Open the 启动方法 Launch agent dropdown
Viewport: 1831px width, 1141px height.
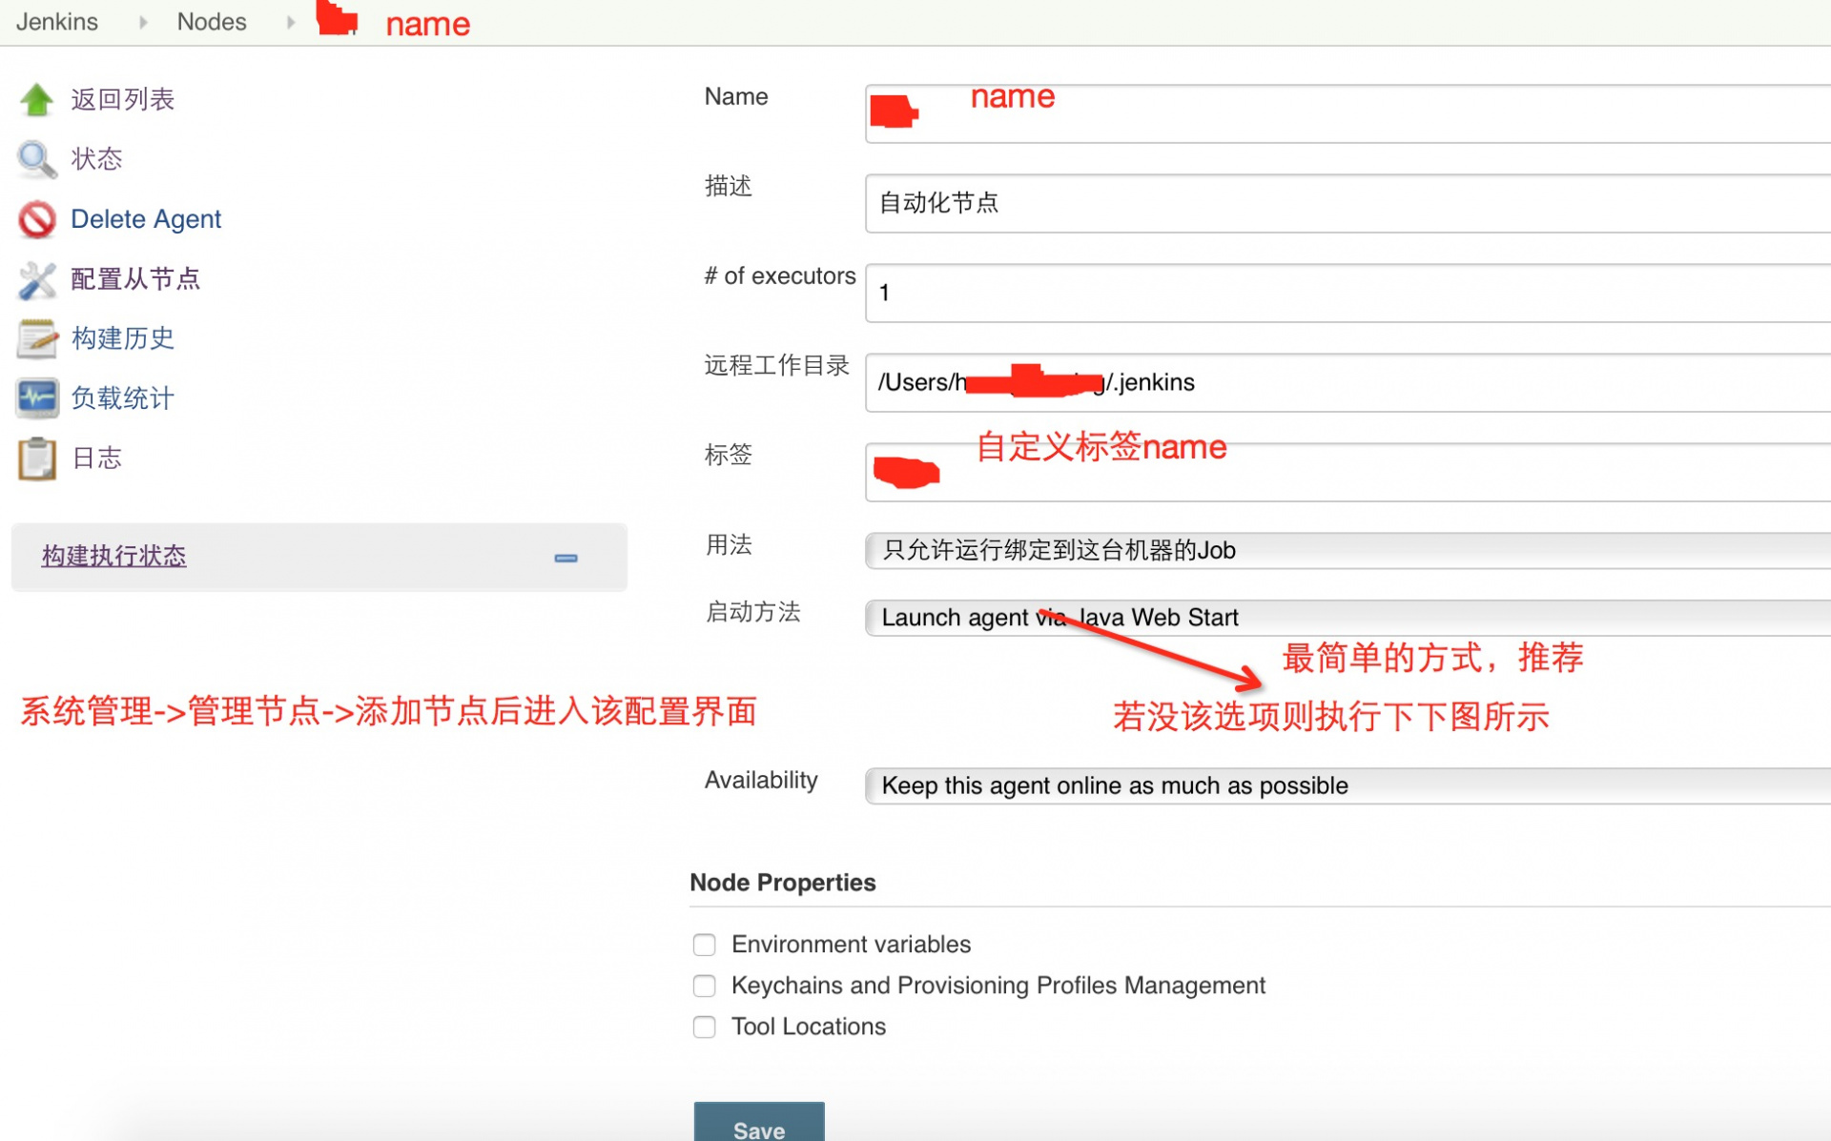(x=1348, y=618)
